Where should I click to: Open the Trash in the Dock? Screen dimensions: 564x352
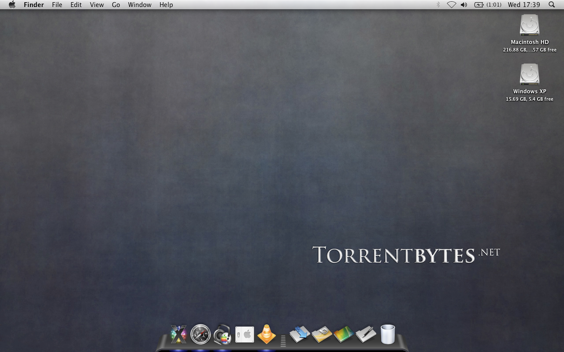click(x=388, y=334)
